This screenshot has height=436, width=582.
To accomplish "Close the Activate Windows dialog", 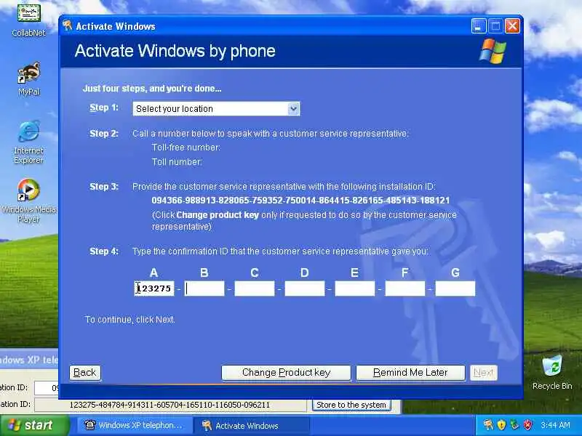I will pos(512,26).
